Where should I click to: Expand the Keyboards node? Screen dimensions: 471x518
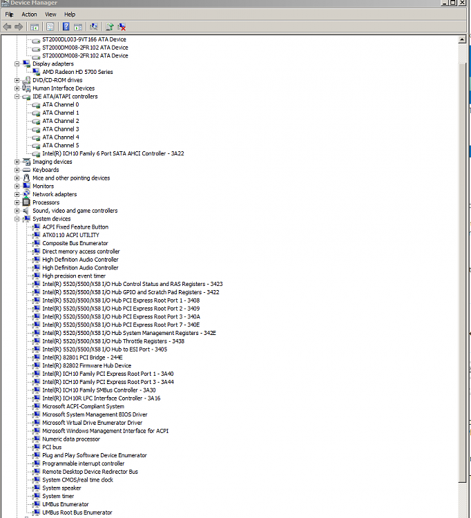pyautogui.click(x=17, y=170)
